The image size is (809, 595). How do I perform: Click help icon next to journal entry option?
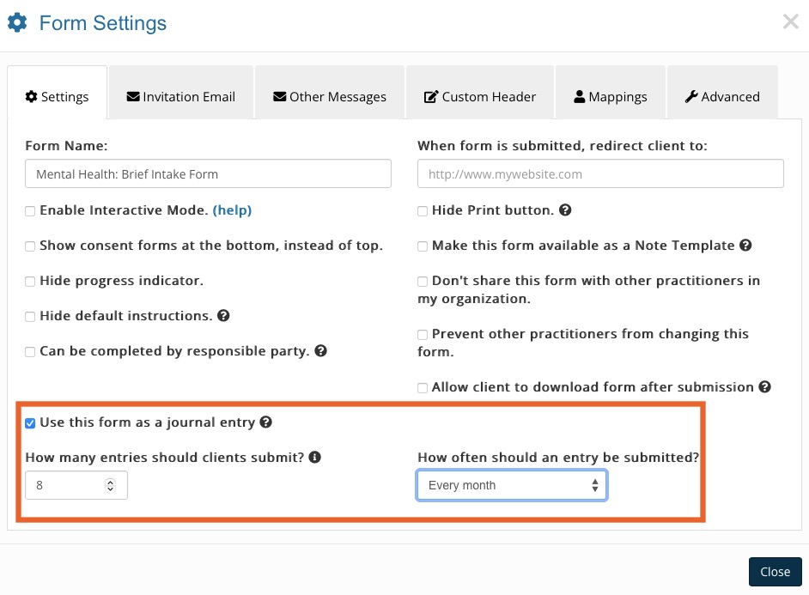click(265, 422)
